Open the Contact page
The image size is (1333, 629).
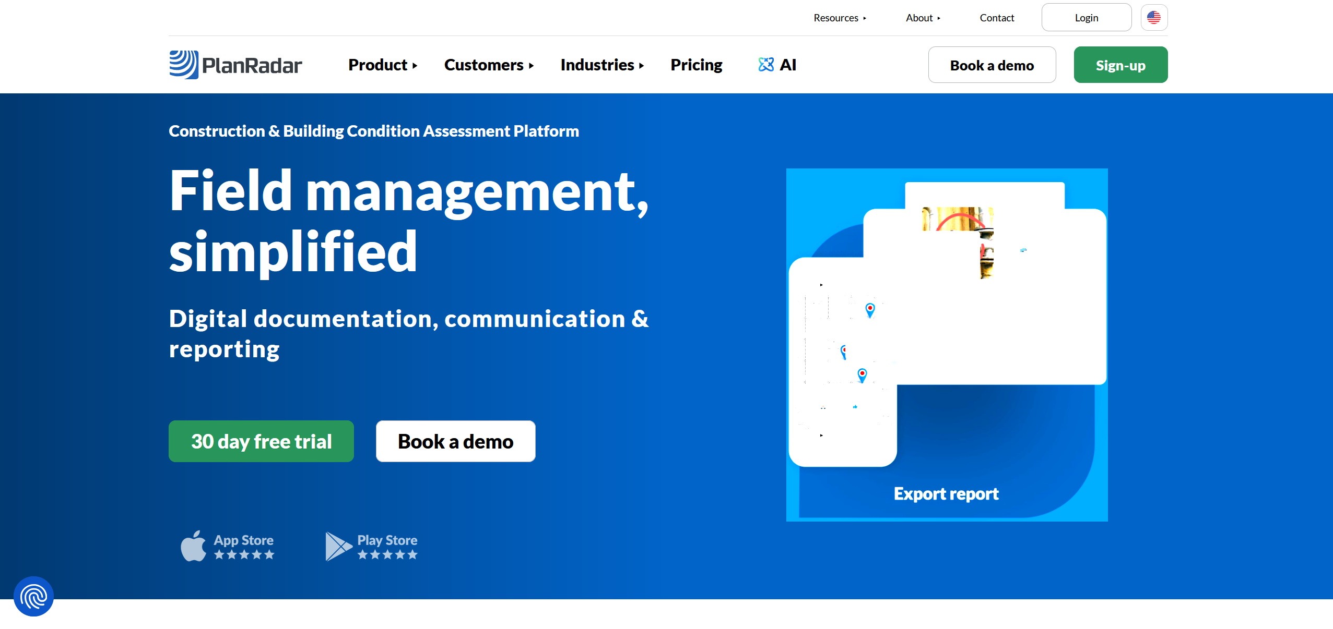click(996, 18)
